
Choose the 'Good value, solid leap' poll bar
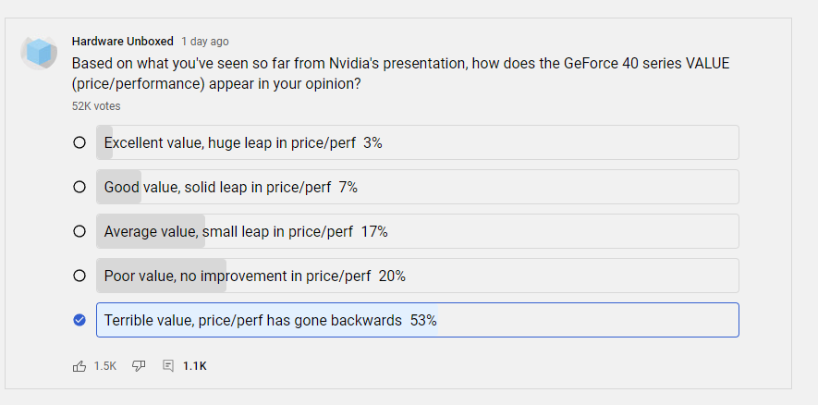coord(418,187)
